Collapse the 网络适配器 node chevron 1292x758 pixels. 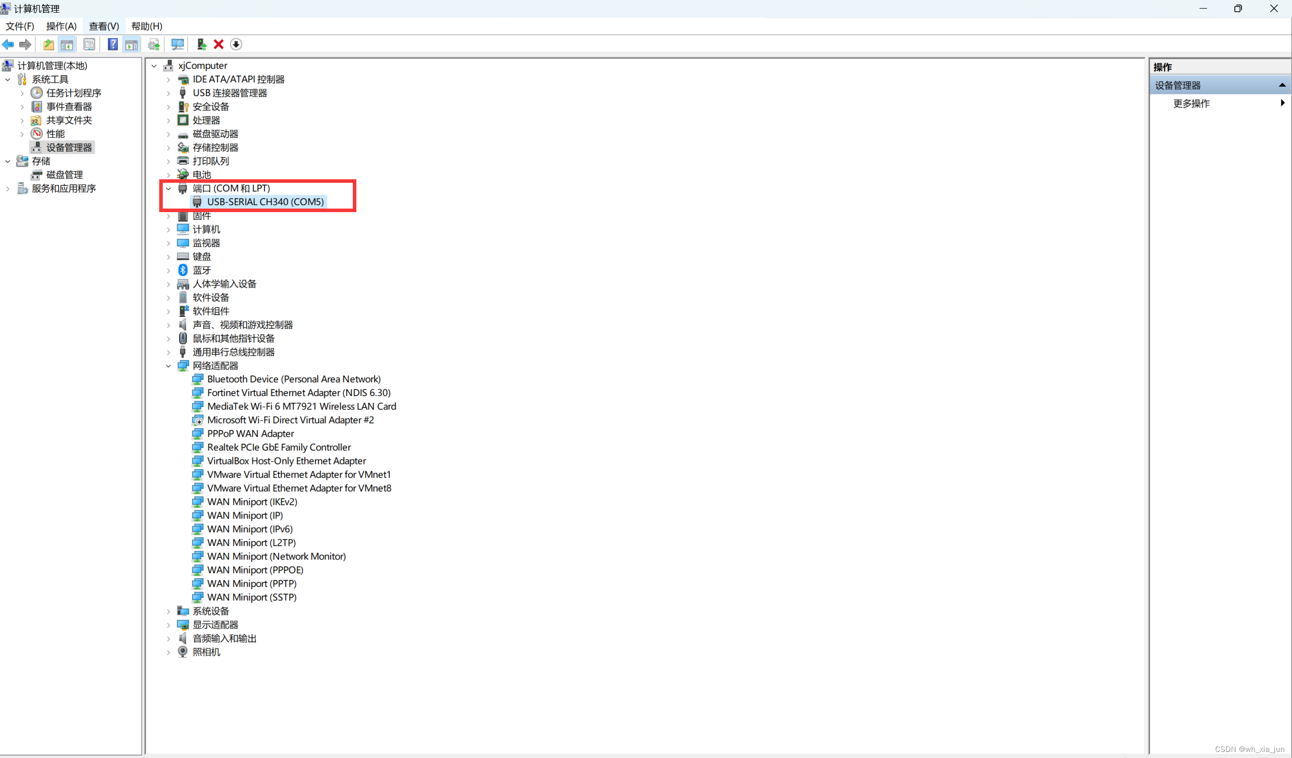[x=168, y=366]
